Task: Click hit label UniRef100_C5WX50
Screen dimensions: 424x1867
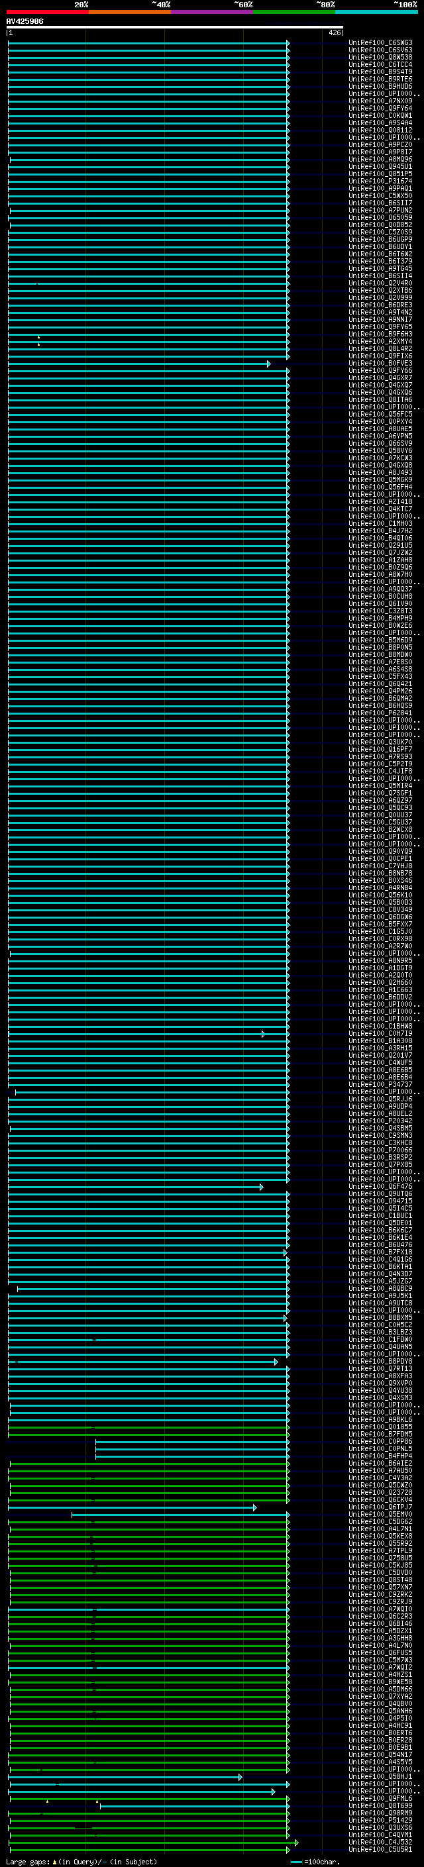Action: point(380,195)
